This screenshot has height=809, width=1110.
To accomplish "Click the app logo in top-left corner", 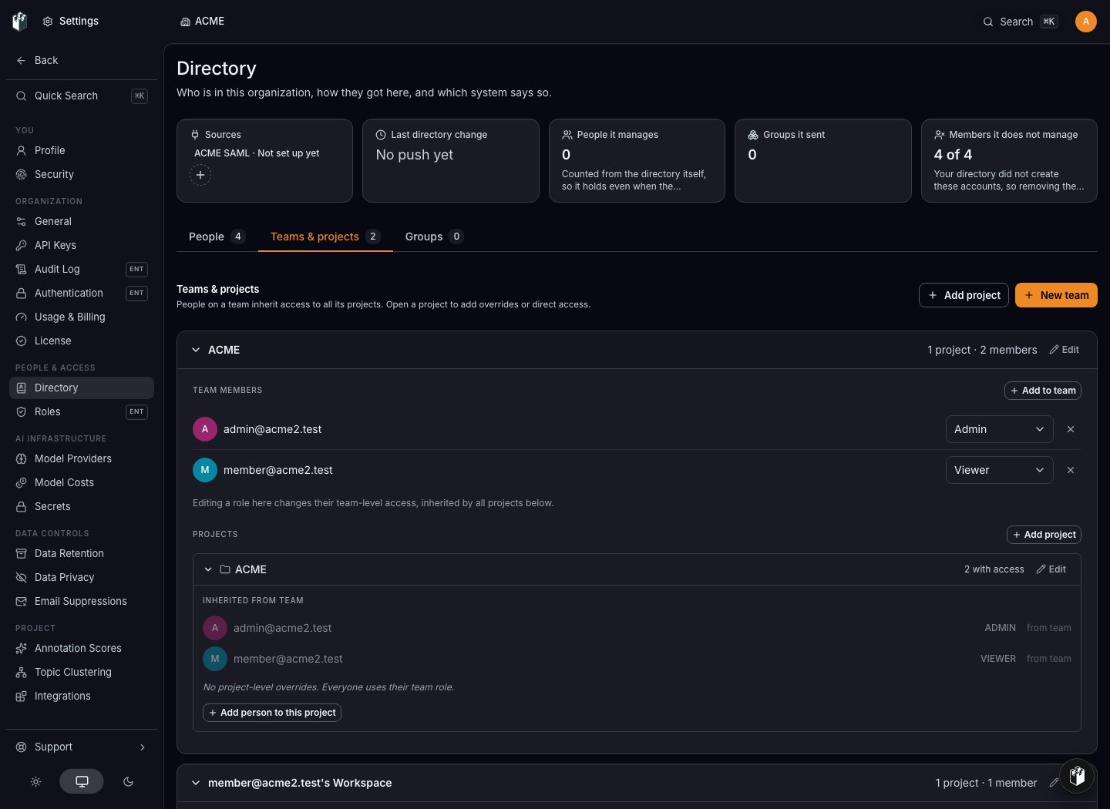I will 20,22.
